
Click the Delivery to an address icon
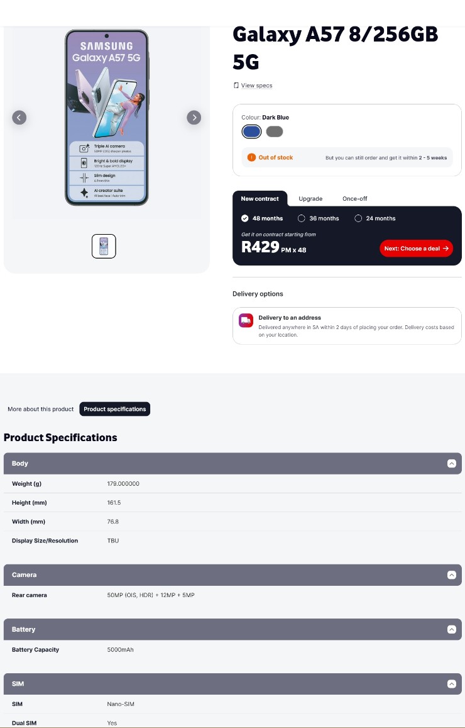246,320
